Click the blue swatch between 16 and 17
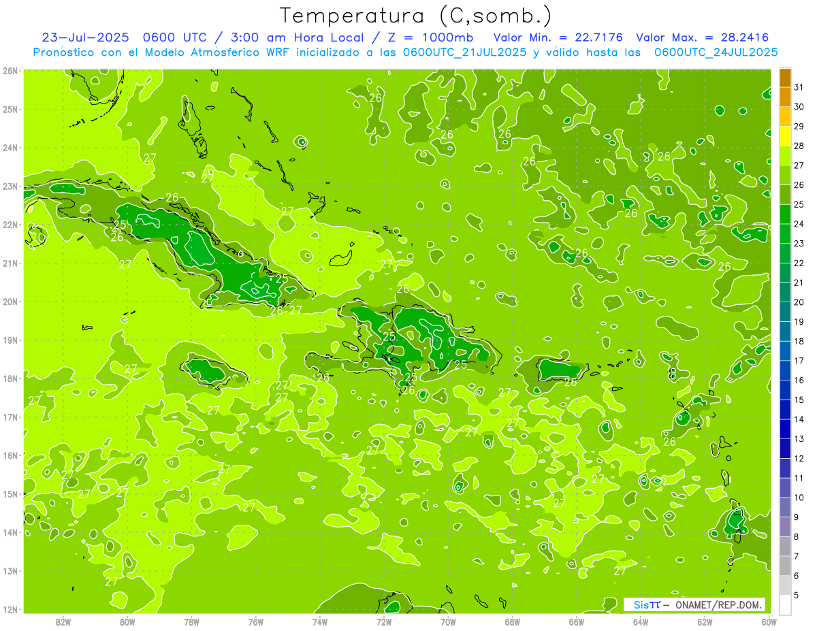This screenshot has width=817, height=631. pyautogui.click(x=785, y=371)
